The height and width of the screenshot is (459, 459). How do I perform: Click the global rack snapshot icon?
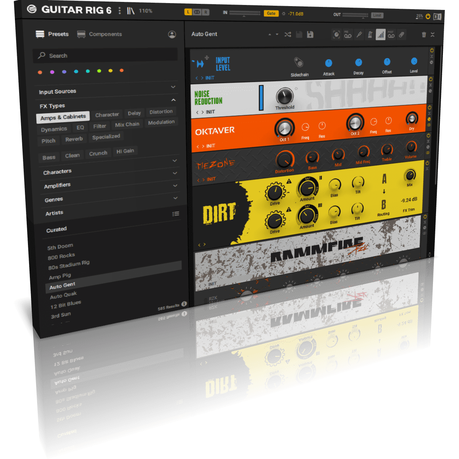(x=336, y=34)
